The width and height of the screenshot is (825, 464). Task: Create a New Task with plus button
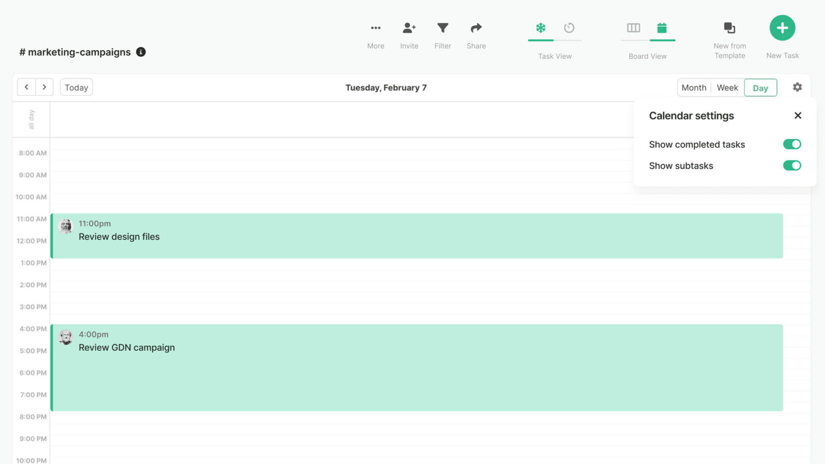pos(782,28)
